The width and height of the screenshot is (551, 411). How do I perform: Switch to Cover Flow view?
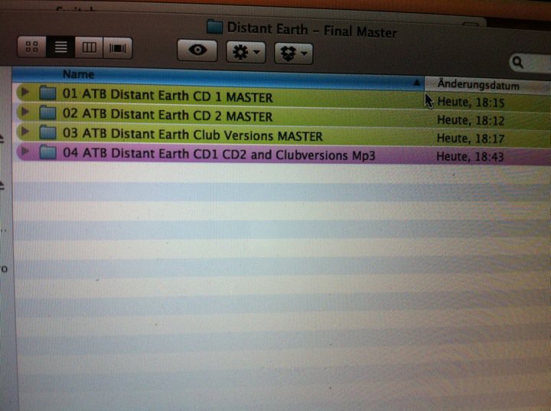(118, 49)
